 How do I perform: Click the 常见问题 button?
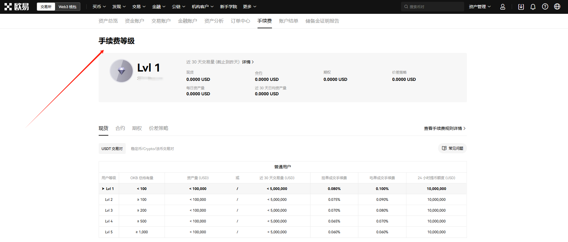(452, 148)
